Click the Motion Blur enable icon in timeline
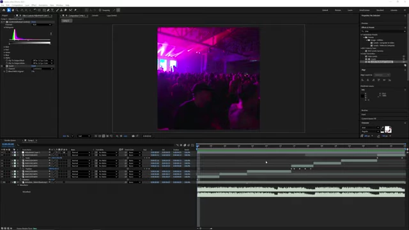The image size is (409, 230). point(189,145)
